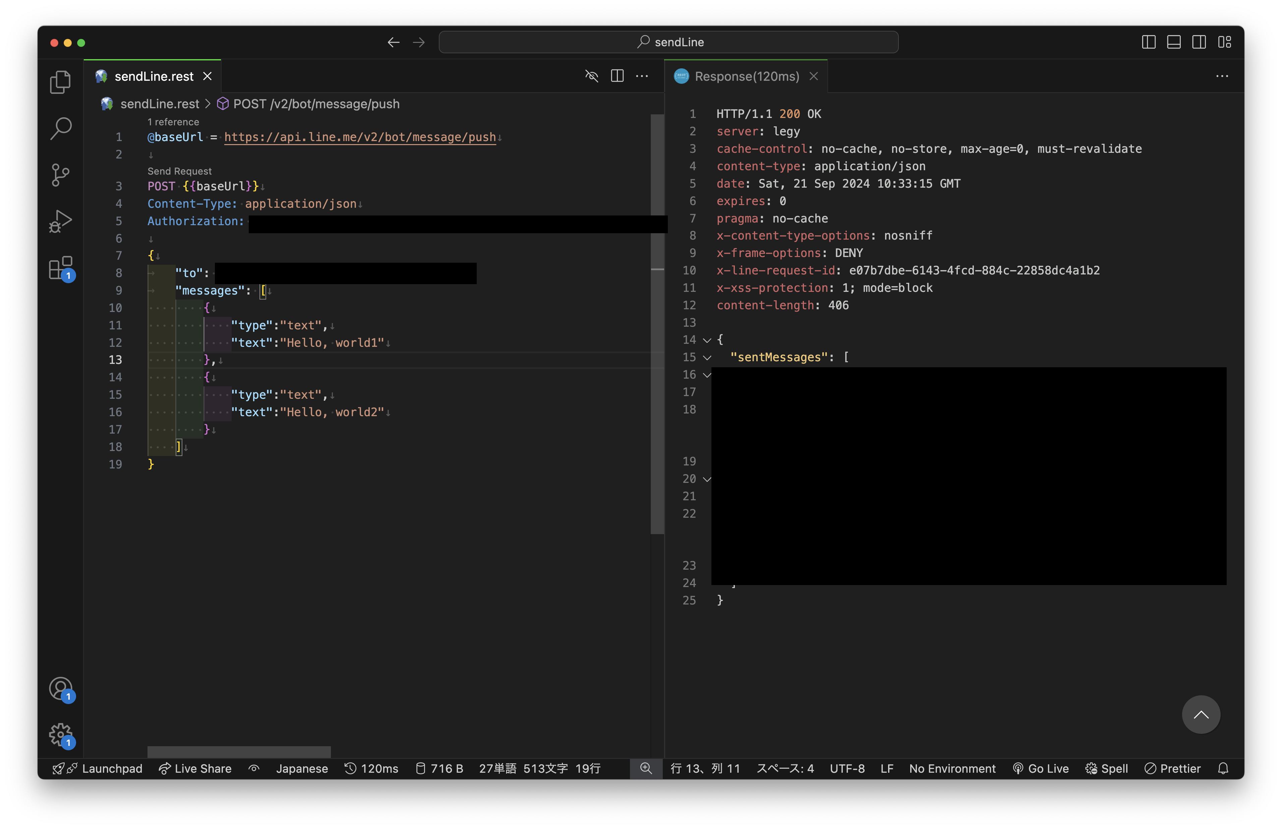
Task: Close the sendLine.rest tab
Action: pyautogui.click(x=207, y=76)
